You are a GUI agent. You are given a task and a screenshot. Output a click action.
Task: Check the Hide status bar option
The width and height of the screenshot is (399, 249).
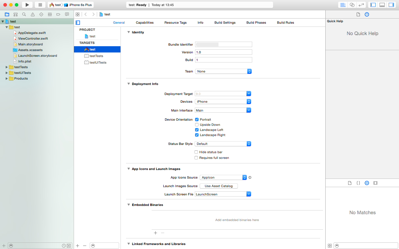click(196, 152)
